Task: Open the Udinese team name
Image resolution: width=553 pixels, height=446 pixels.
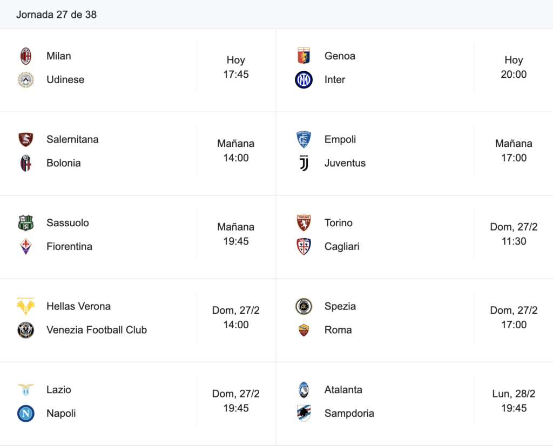Action: (65, 80)
